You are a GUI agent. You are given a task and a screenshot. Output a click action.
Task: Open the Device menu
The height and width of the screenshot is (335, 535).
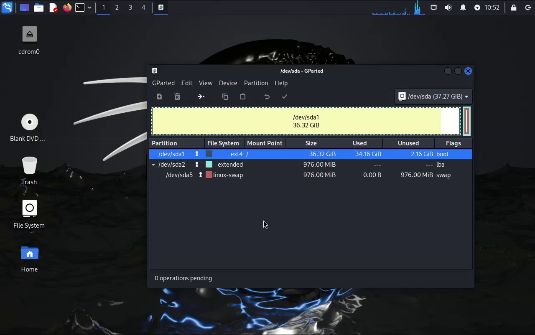[228, 83]
